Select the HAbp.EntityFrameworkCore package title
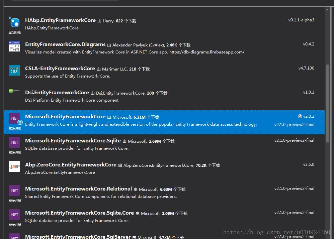This screenshot has width=334, height=239. tap(60, 20)
